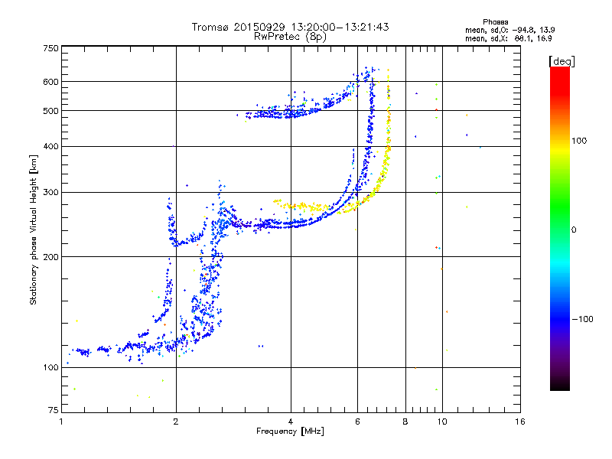Image resolution: width=612 pixels, height=459 pixels.
Task: Click the 'Frequency [MHz]' axis title
Action: coord(290,431)
